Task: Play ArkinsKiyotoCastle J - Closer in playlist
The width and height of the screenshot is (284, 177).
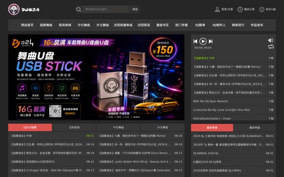Action: [212, 119]
